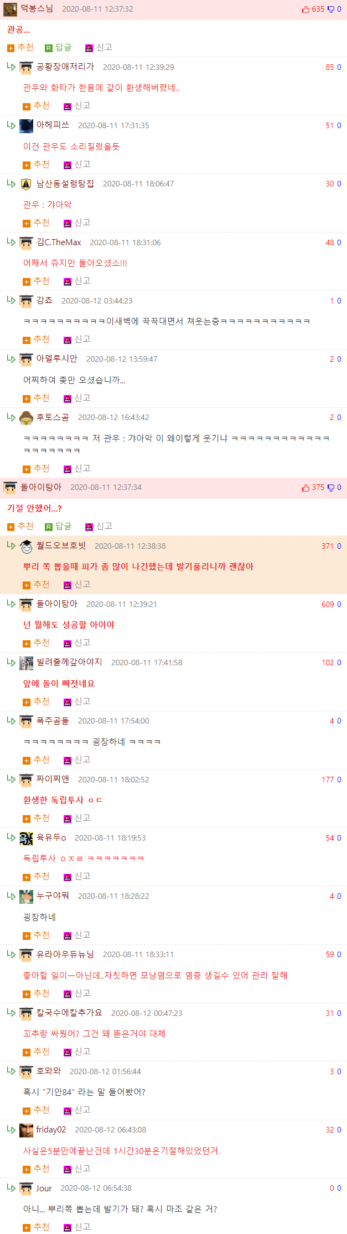Report 김C.TheMax's reply with 신고

[77, 281]
